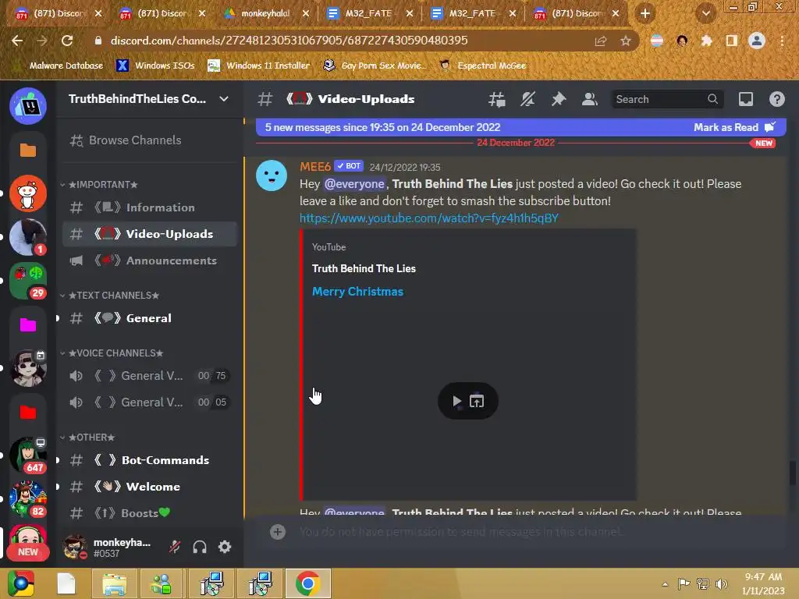Open the volume speaker tray icon
Screen dimensions: 799x599
click(x=722, y=583)
